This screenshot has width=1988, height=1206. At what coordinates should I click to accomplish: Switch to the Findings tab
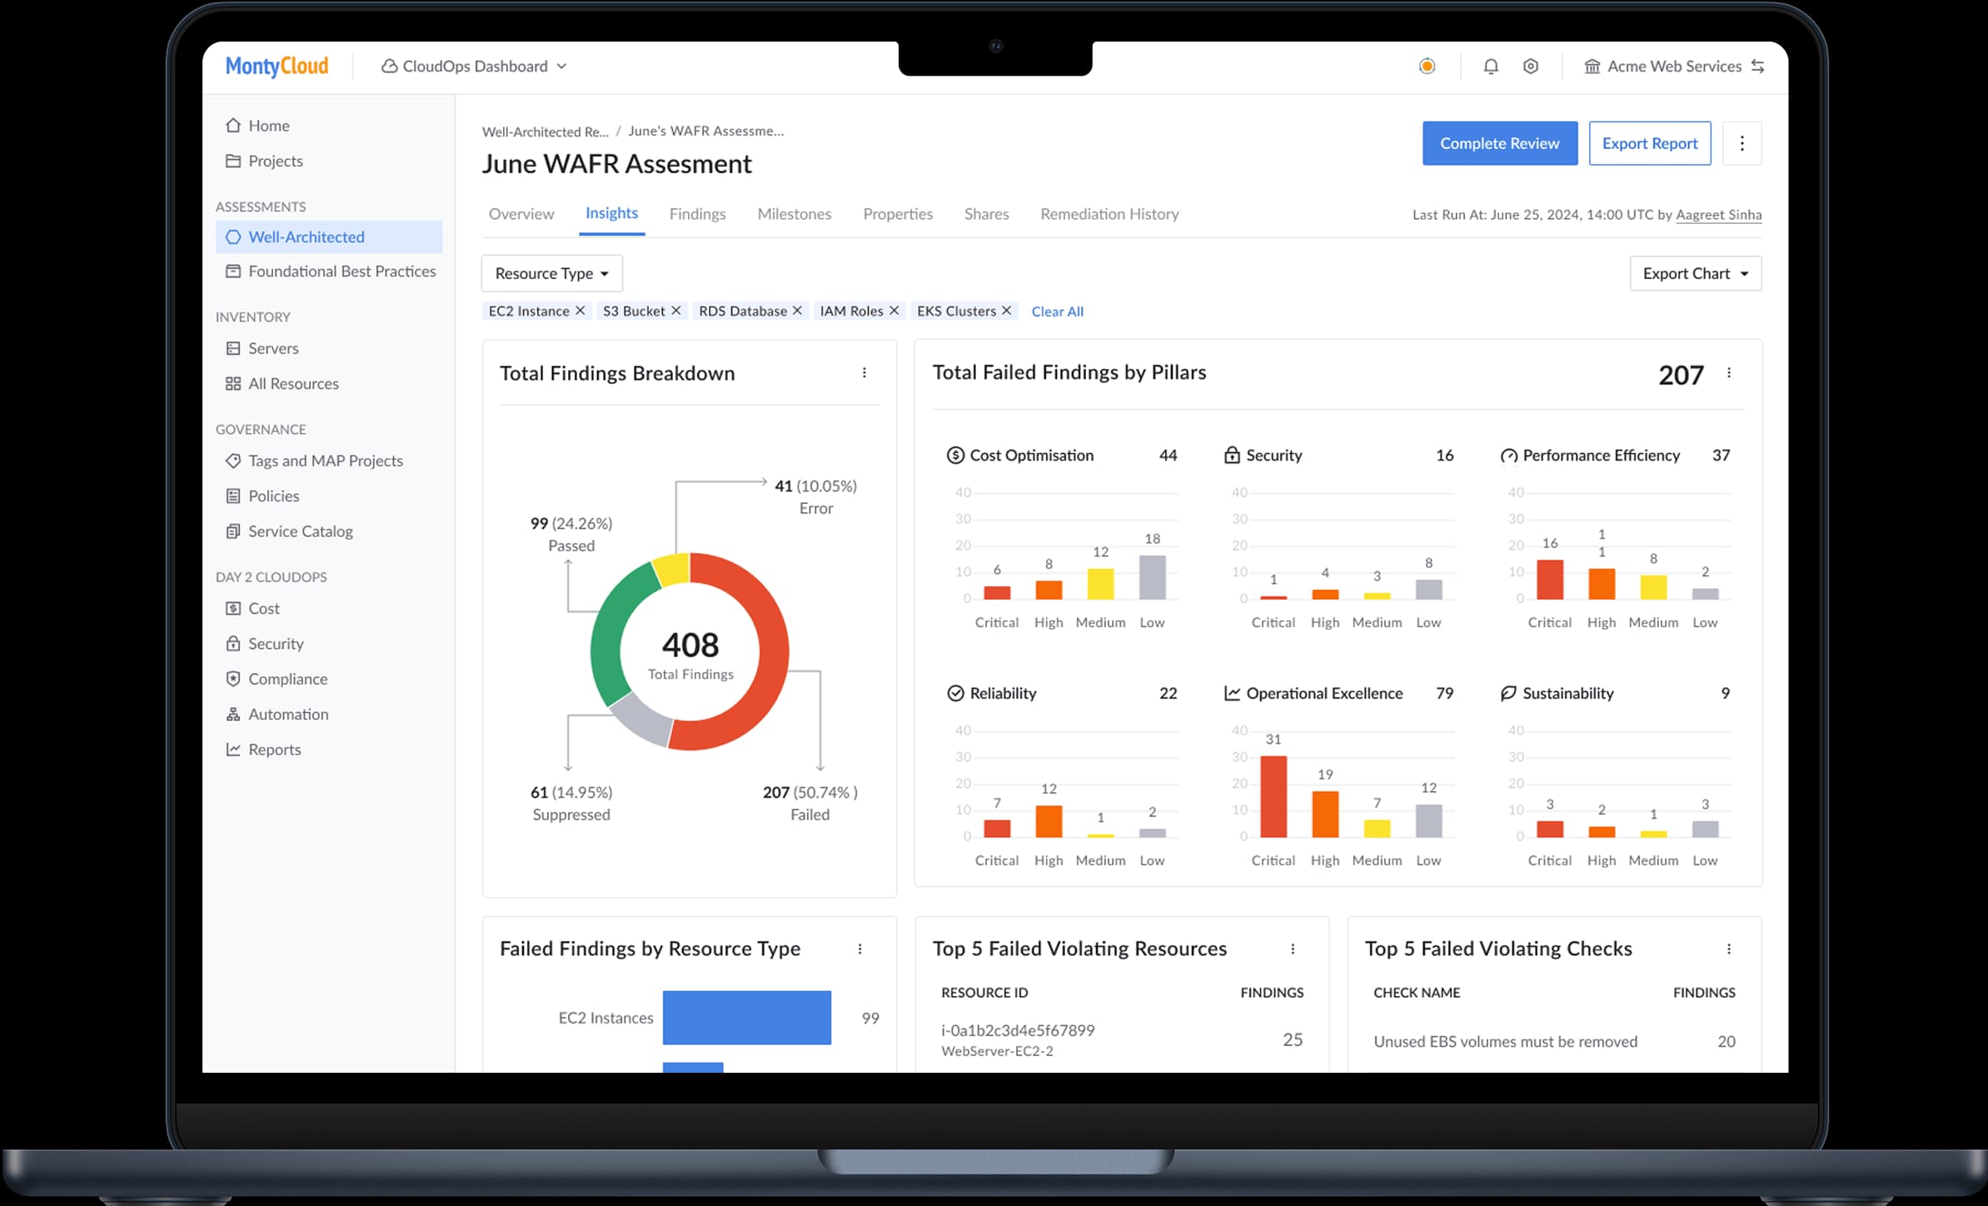697,214
